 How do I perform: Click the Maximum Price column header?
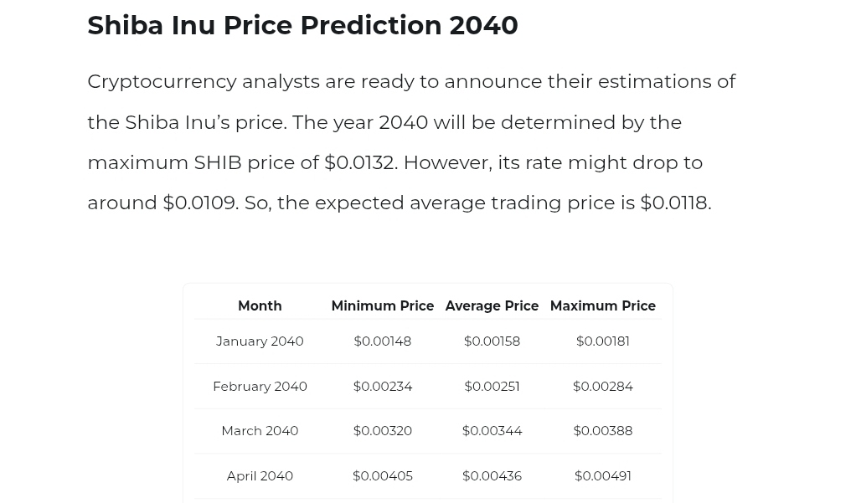point(602,306)
